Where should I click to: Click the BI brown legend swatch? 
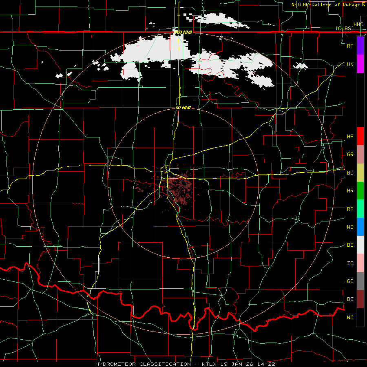(x=360, y=299)
